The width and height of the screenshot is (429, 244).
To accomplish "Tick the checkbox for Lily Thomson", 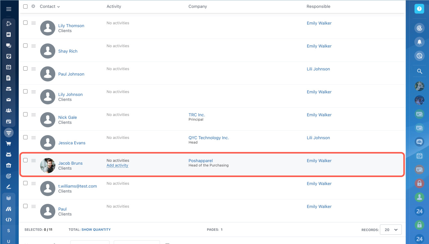I will [25, 23].
